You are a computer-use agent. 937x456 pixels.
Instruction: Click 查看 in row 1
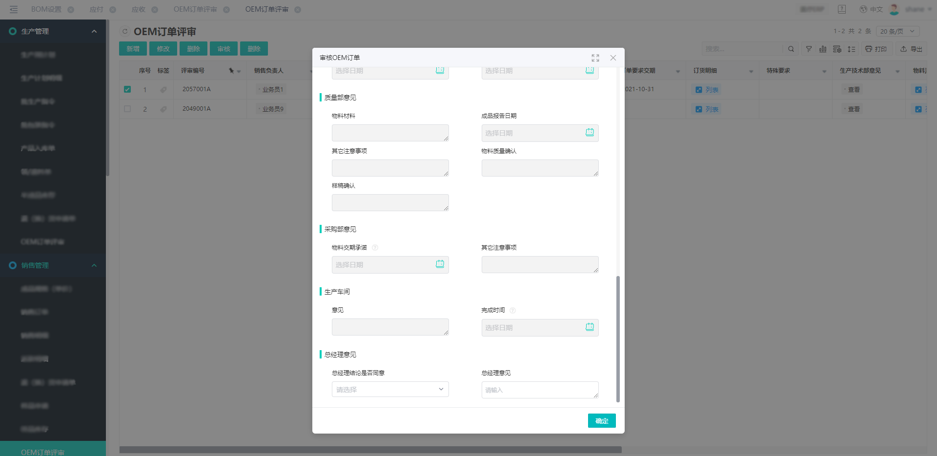[853, 90]
